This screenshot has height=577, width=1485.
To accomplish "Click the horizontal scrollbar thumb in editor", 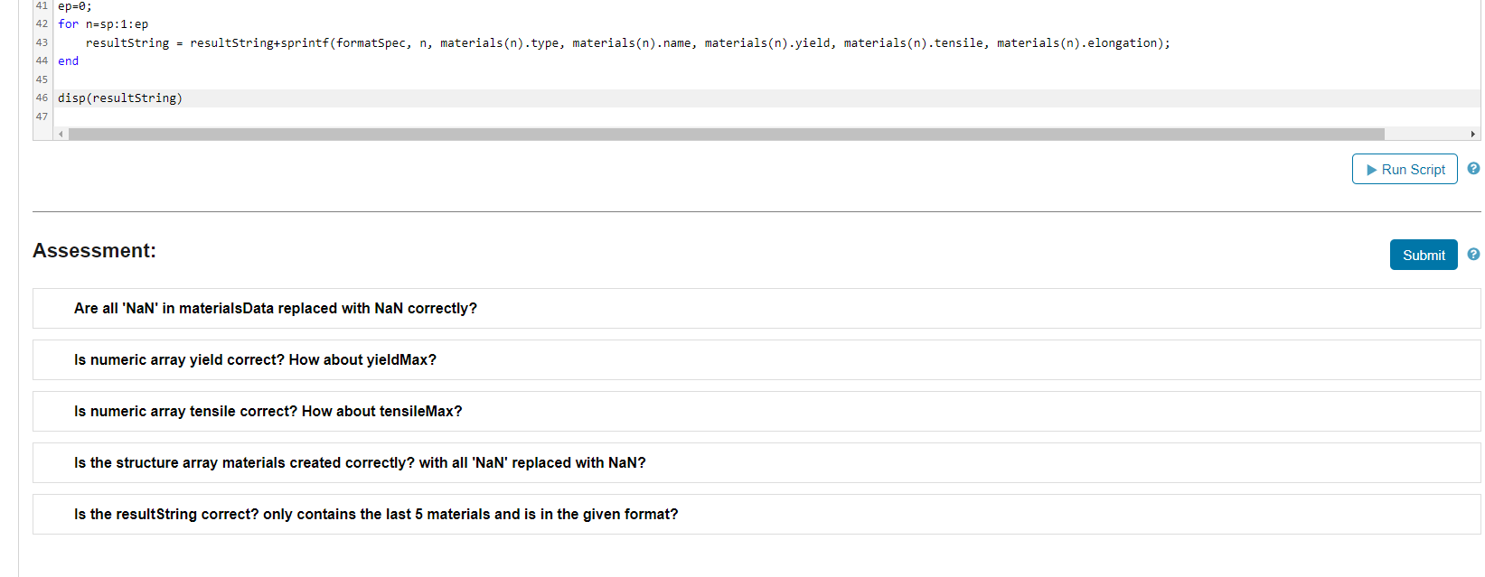I will coord(727,134).
